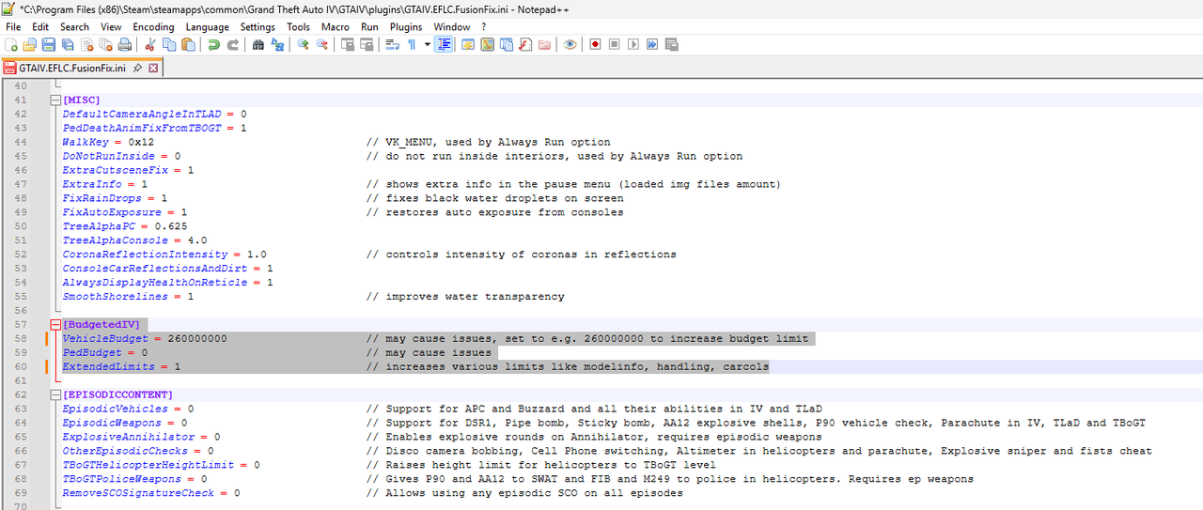
Task: Toggle Word wrap toolbar button
Action: click(392, 44)
